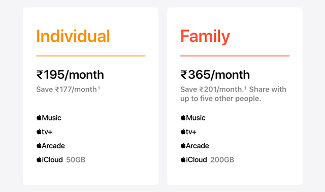Click the red divider under Family
The image size is (325, 192).
(235, 56)
